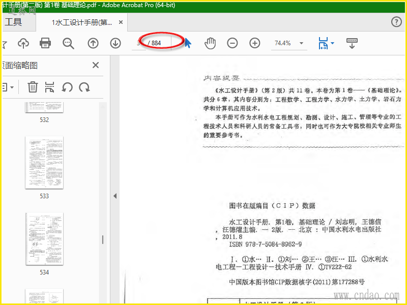Switch to the 工具 tab
407x305 pixels.
pos(14,22)
